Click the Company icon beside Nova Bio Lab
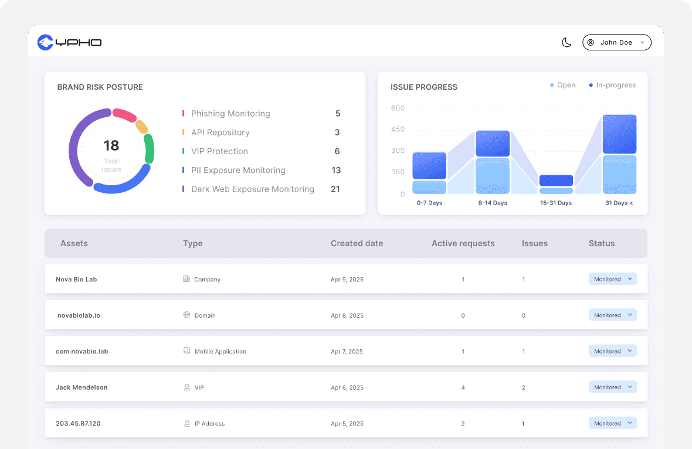This screenshot has width=692, height=449. click(186, 279)
